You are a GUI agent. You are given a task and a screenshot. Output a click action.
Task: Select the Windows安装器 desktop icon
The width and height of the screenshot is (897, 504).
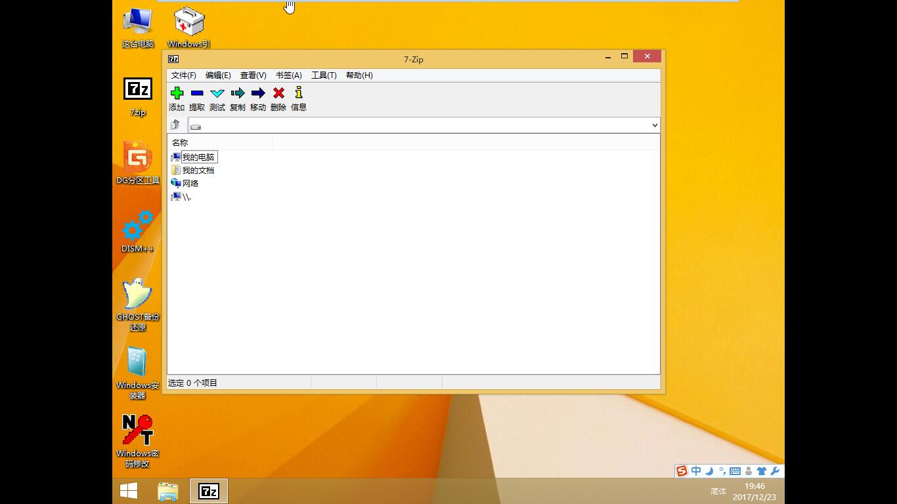tap(138, 373)
